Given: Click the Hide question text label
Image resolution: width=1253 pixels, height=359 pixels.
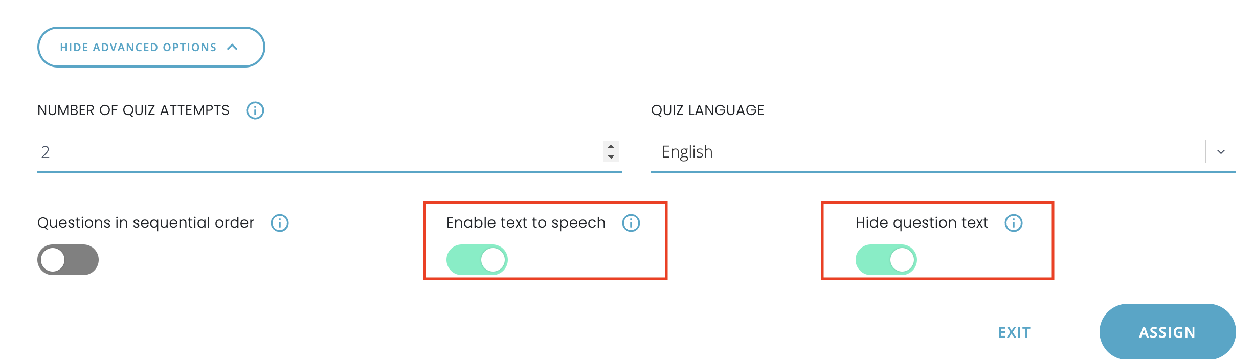Looking at the screenshot, I should click(921, 223).
